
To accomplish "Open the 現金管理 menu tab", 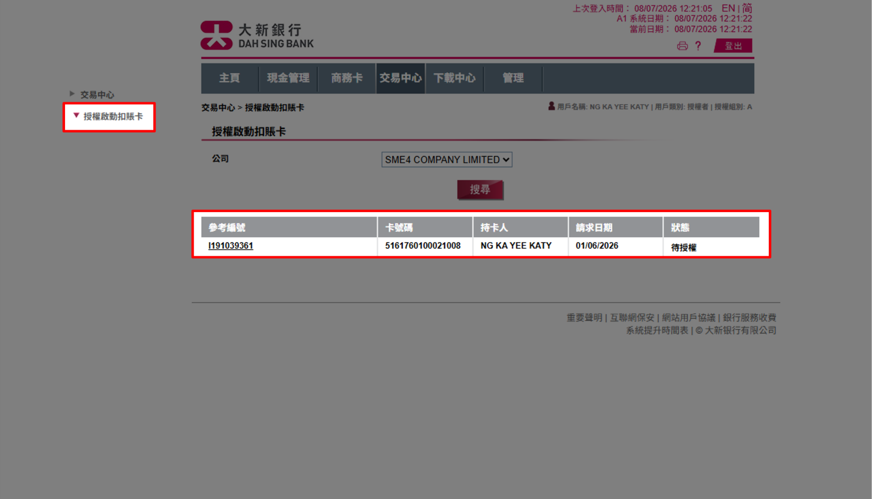I will coord(288,79).
